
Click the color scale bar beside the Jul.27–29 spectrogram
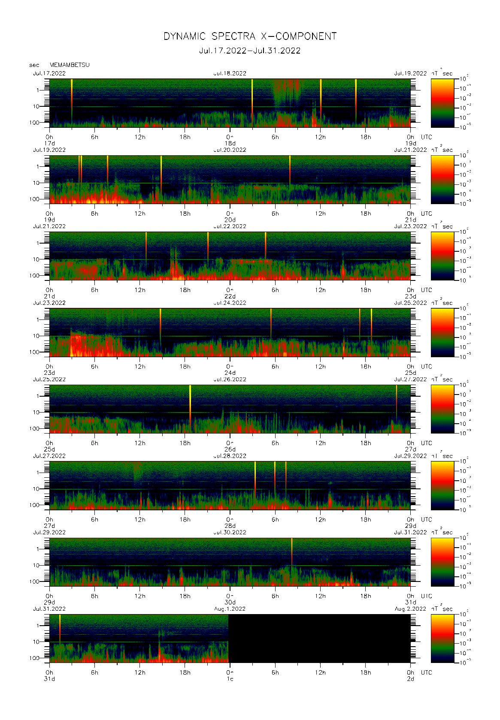coord(442,485)
